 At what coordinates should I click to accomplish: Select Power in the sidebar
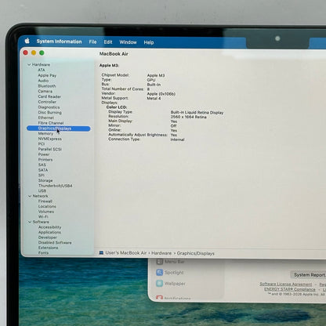click(x=44, y=154)
